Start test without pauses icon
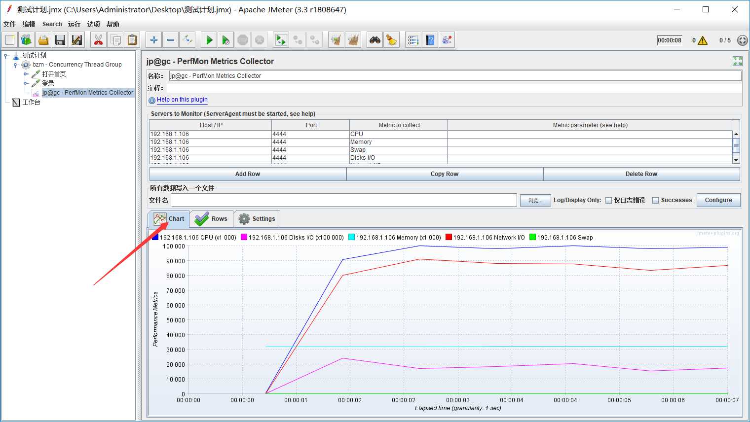The image size is (750, 422). [226, 40]
